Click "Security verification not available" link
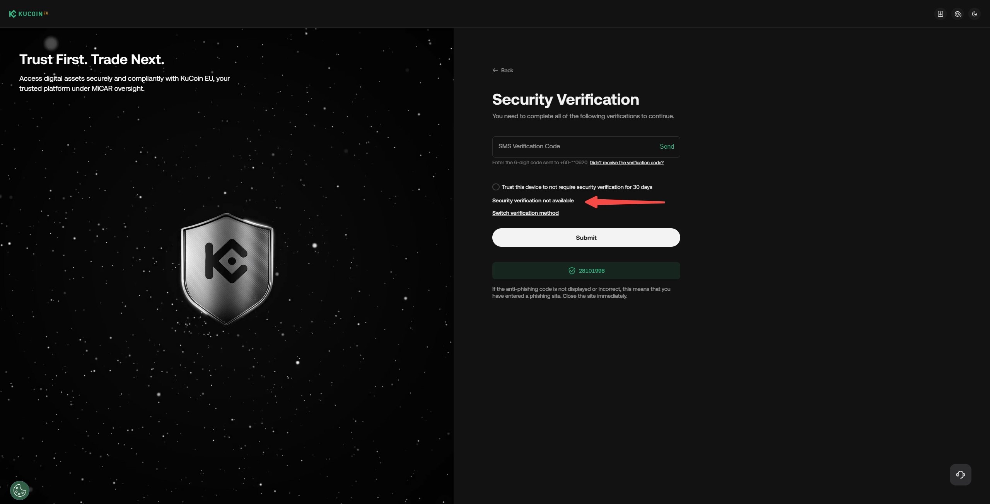 click(x=533, y=200)
